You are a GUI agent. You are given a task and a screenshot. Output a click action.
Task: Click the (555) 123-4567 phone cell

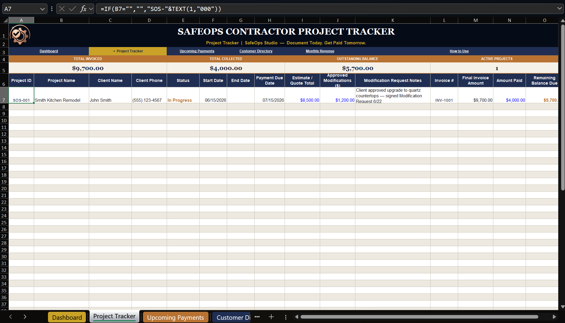[149, 95]
